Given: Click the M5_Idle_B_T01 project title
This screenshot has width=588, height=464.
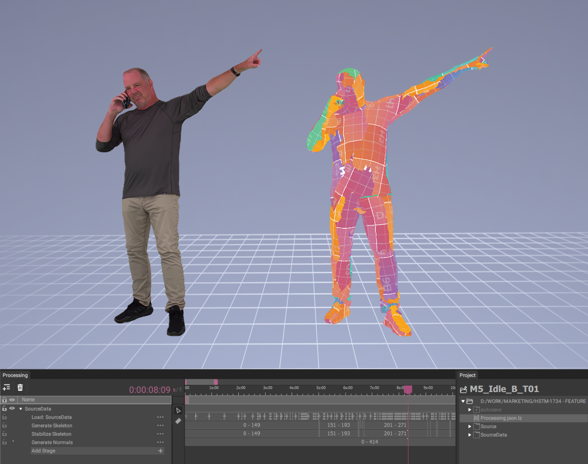Looking at the screenshot, I should click(504, 389).
